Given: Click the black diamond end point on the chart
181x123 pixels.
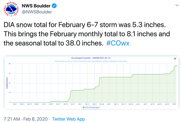Looking at the screenshot, I should (176, 66).
